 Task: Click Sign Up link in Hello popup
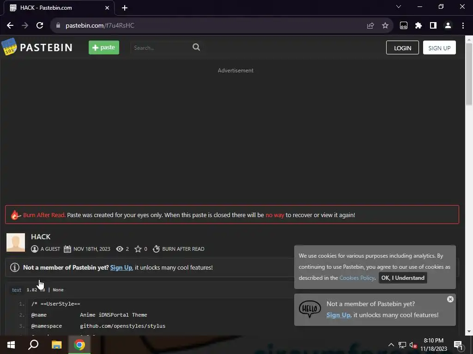pos(339,315)
